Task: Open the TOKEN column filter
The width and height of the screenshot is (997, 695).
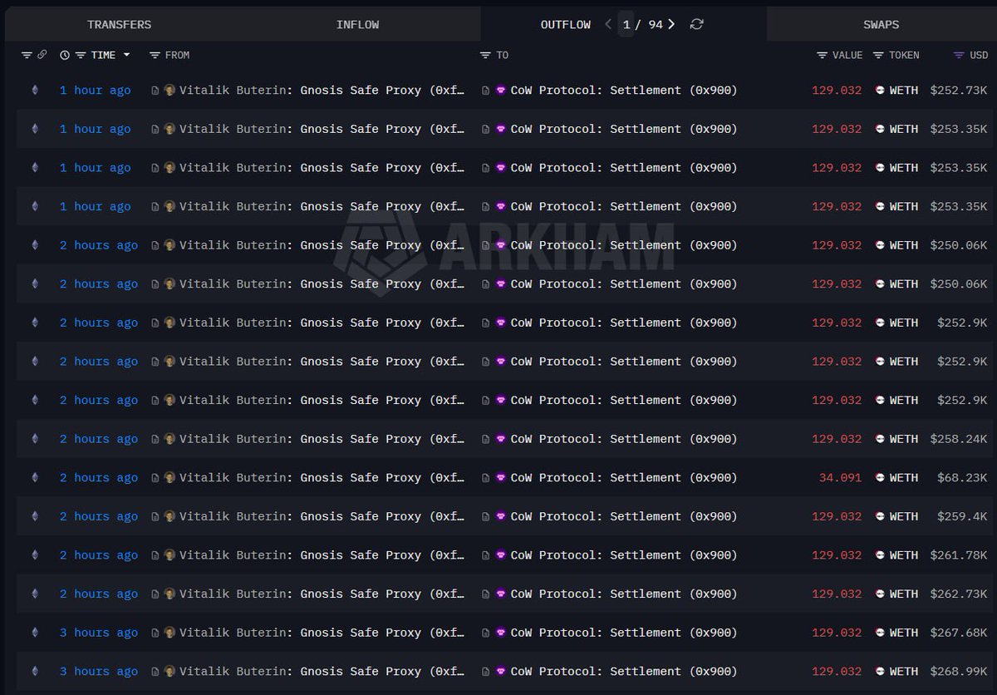Action: click(878, 55)
